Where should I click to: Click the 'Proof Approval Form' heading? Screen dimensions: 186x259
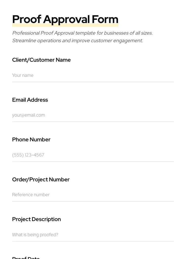pyautogui.click(x=65, y=19)
